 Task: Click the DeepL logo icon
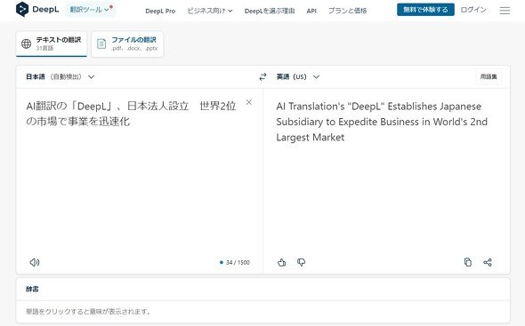[22, 10]
